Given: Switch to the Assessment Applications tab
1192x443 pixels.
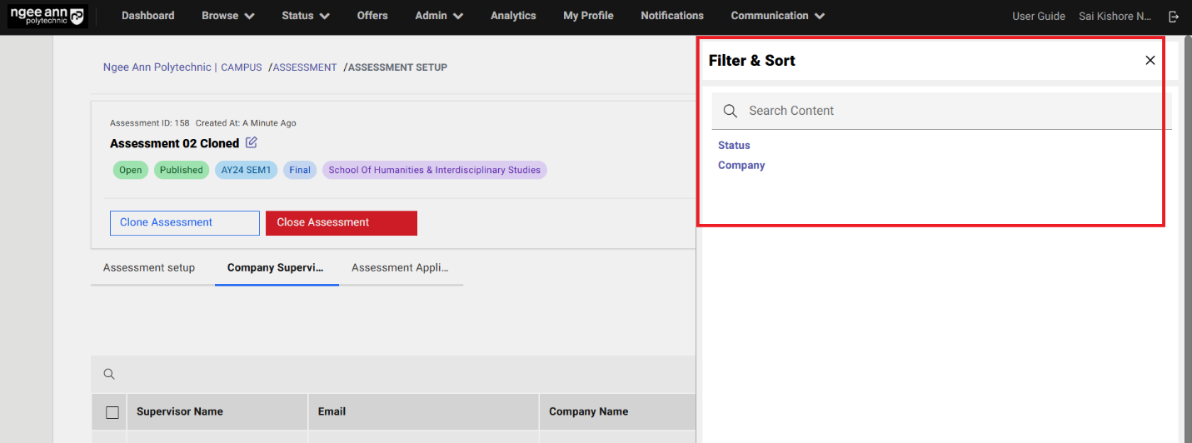Looking at the screenshot, I should (400, 268).
